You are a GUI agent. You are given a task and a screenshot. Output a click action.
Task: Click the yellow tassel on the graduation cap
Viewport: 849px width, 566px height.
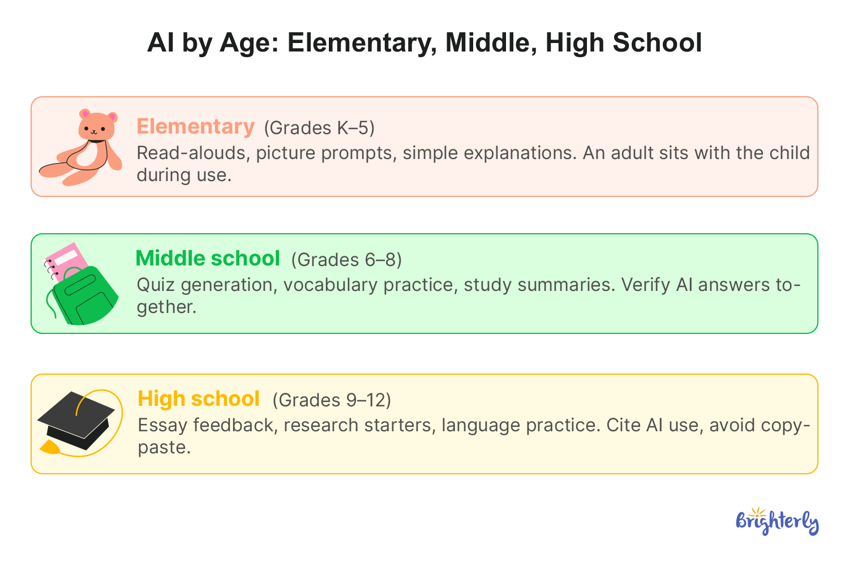(x=50, y=448)
